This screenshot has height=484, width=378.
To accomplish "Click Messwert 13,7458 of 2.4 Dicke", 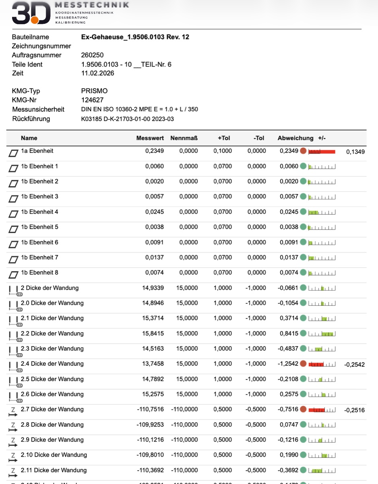I will [x=153, y=364].
